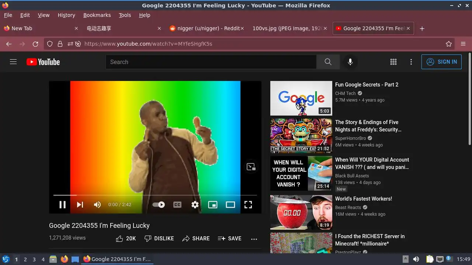Visit Black Bull Assets channel
The image size is (472, 265).
pos(352,176)
